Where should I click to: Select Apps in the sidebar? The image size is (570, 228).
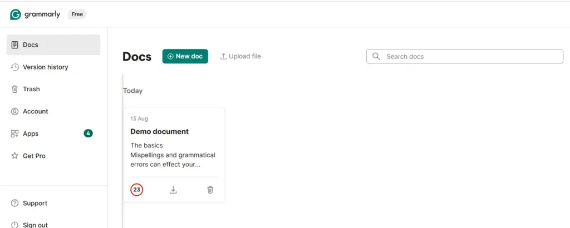tap(53, 133)
